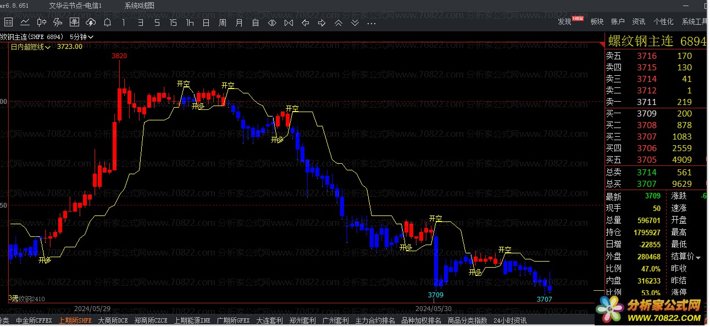710x327 pixels.
Task: Switch to 广州套利 tab
Action: pos(336,320)
